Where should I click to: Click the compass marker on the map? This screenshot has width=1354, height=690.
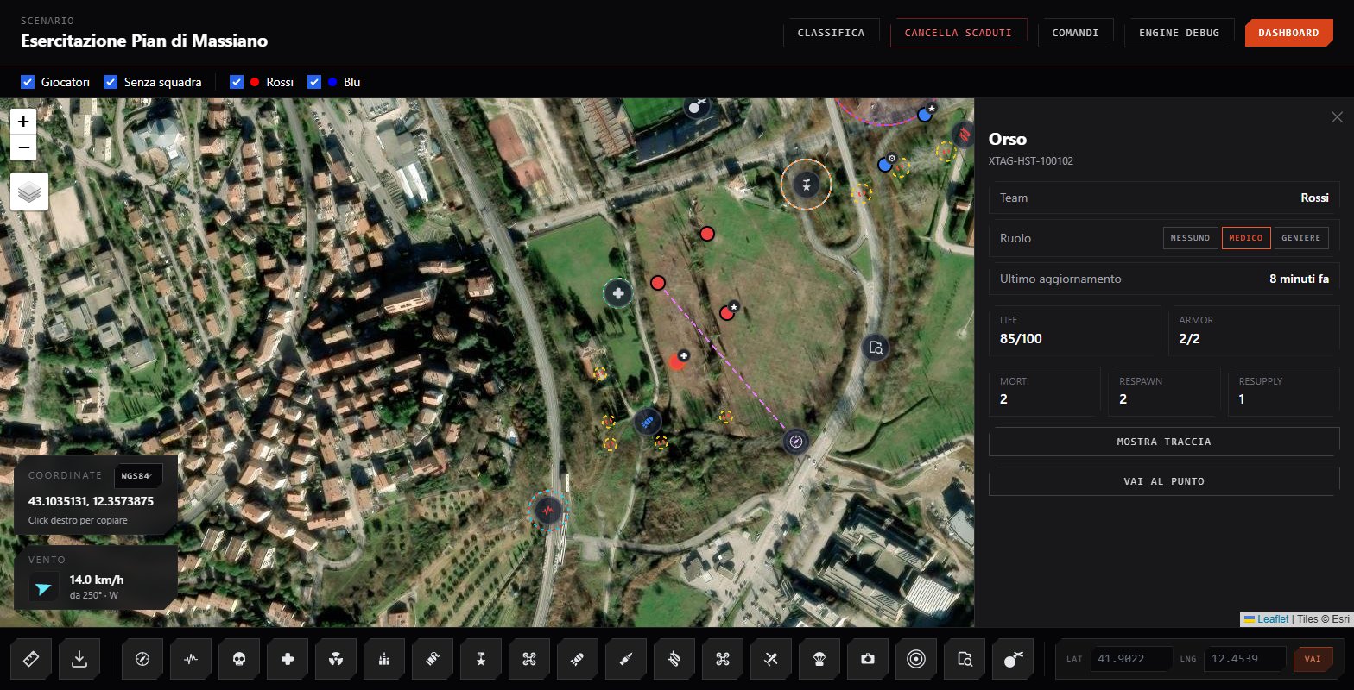(796, 442)
